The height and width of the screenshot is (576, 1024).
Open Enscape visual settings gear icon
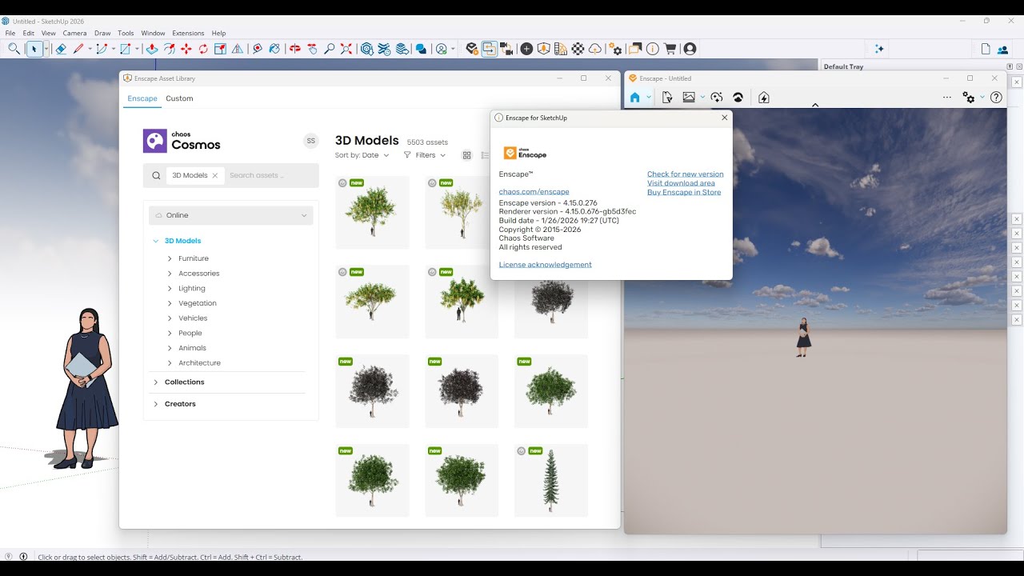[969, 98]
